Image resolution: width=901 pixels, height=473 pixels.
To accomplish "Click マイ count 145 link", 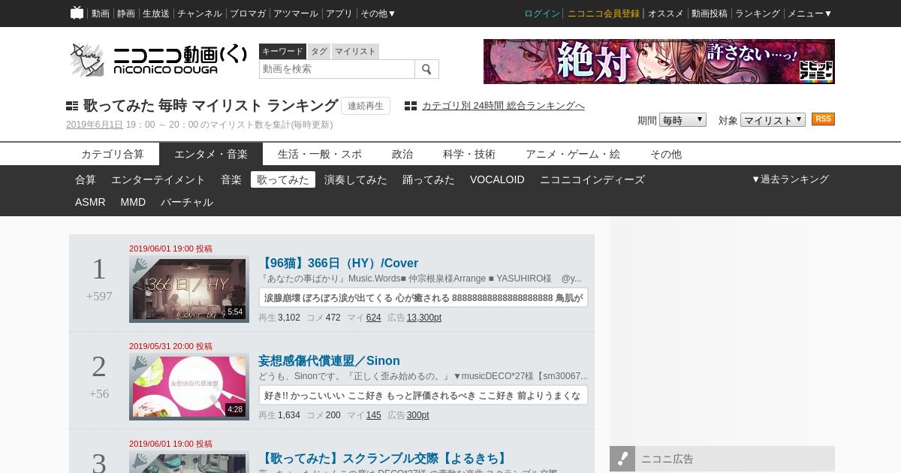I will [374, 415].
